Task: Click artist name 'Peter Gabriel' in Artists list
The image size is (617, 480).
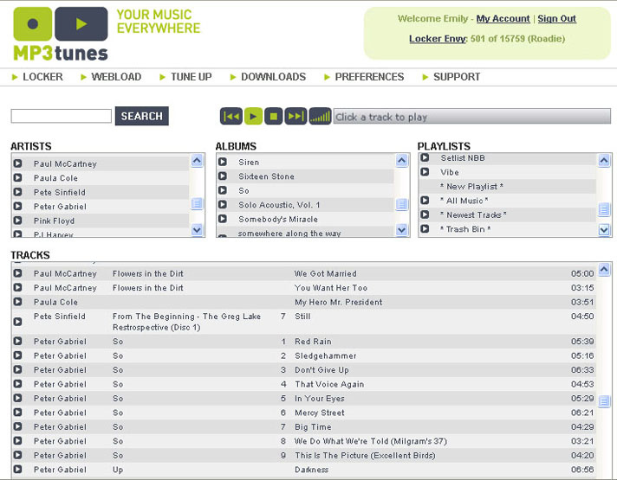Action: [60, 206]
